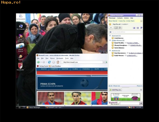Open the Help menu in Yahoo Messenger
This screenshot has width=159, height=122.
(132, 18)
